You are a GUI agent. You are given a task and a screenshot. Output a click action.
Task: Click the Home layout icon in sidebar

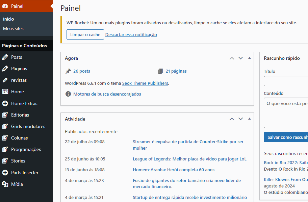pos(5,92)
